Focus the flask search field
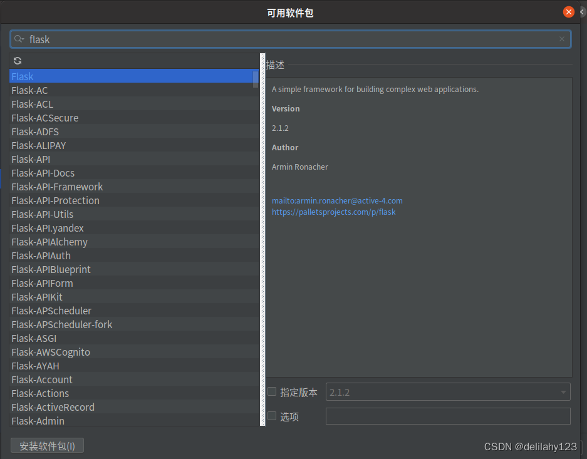The width and height of the screenshot is (587, 459). 291,39
